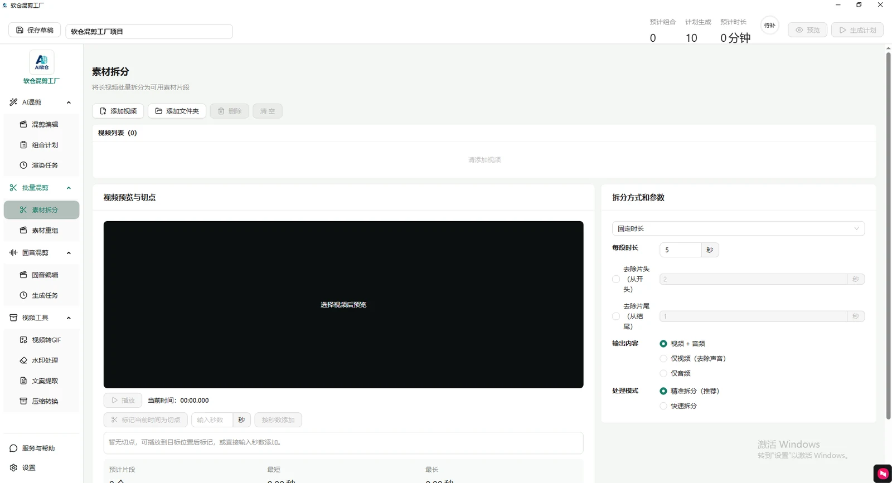
Task: Click the 计划生成 value 10
Action: tap(691, 38)
